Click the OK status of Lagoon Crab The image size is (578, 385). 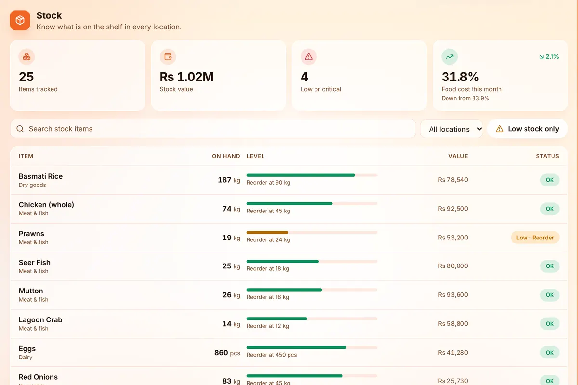click(550, 324)
